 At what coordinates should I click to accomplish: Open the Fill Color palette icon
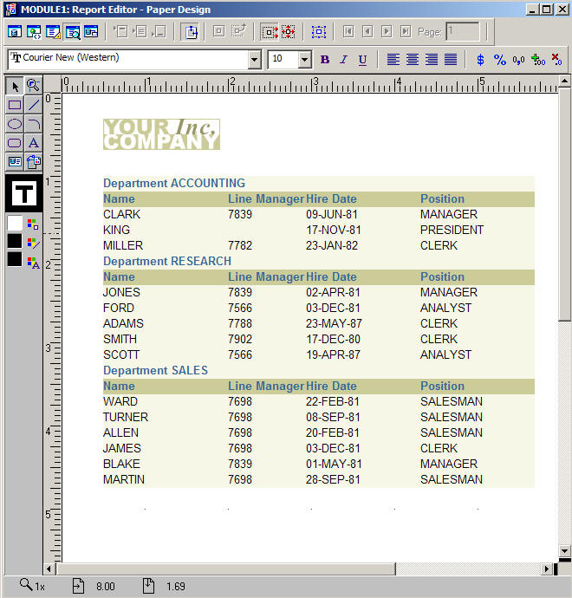point(33,224)
